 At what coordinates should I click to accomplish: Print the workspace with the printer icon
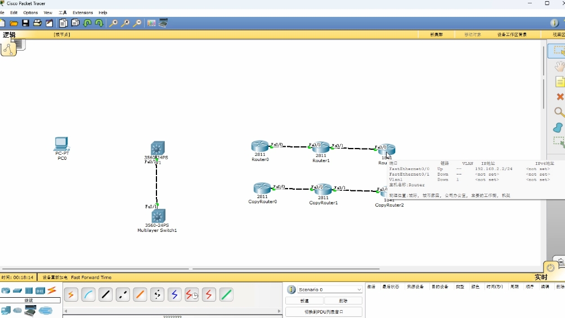pos(38,24)
